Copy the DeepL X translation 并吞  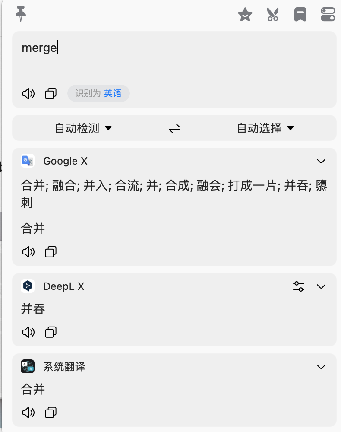(x=51, y=332)
